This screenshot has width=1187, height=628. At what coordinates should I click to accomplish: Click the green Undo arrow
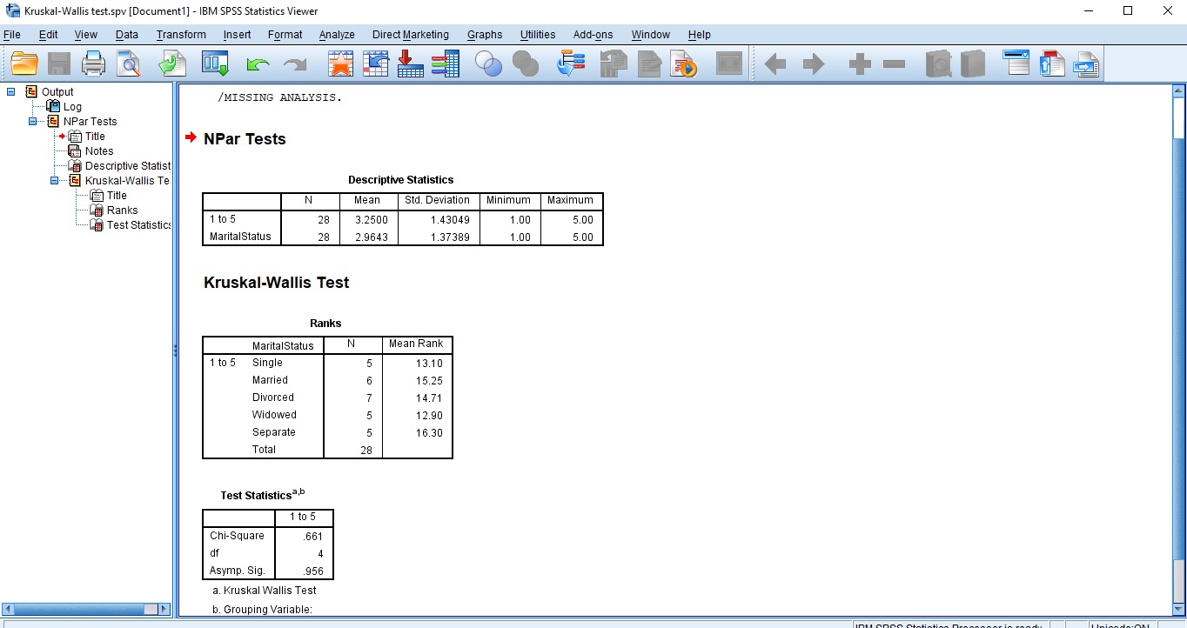[x=258, y=63]
